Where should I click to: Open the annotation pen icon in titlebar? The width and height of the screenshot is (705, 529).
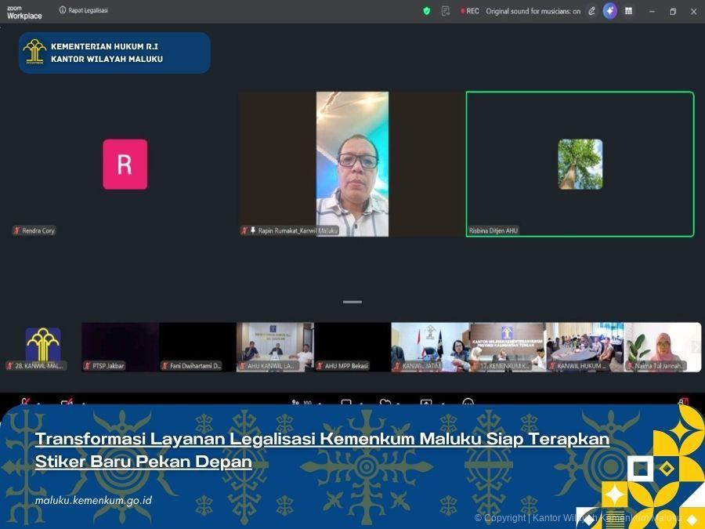point(591,11)
